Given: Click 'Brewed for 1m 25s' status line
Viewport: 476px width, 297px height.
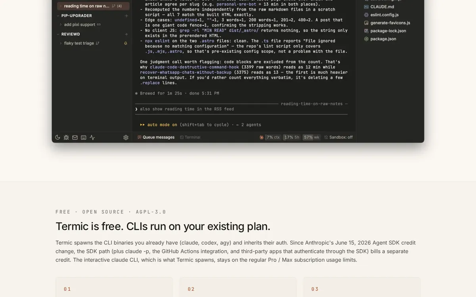Looking at the screenshot, I should [x=177, y=93].
